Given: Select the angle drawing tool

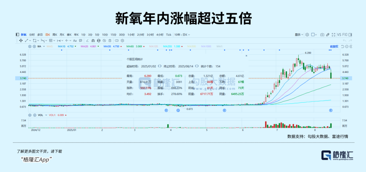Looking at the screenshot, I should point(87,41).
